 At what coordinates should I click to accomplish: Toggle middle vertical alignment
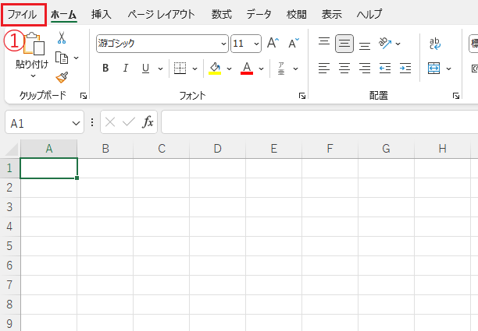point(344,44)
